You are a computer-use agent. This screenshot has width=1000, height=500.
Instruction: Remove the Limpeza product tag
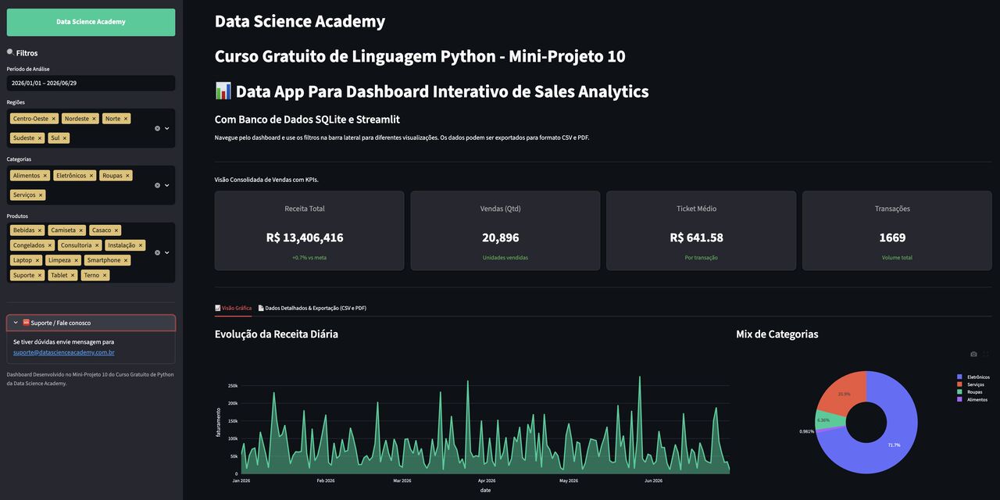(x=76, y=260)
